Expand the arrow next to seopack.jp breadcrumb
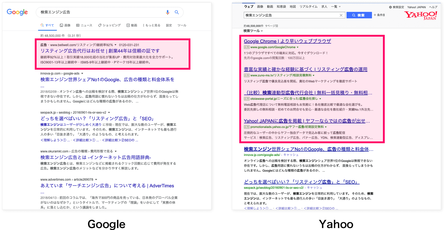 point(109,112)
